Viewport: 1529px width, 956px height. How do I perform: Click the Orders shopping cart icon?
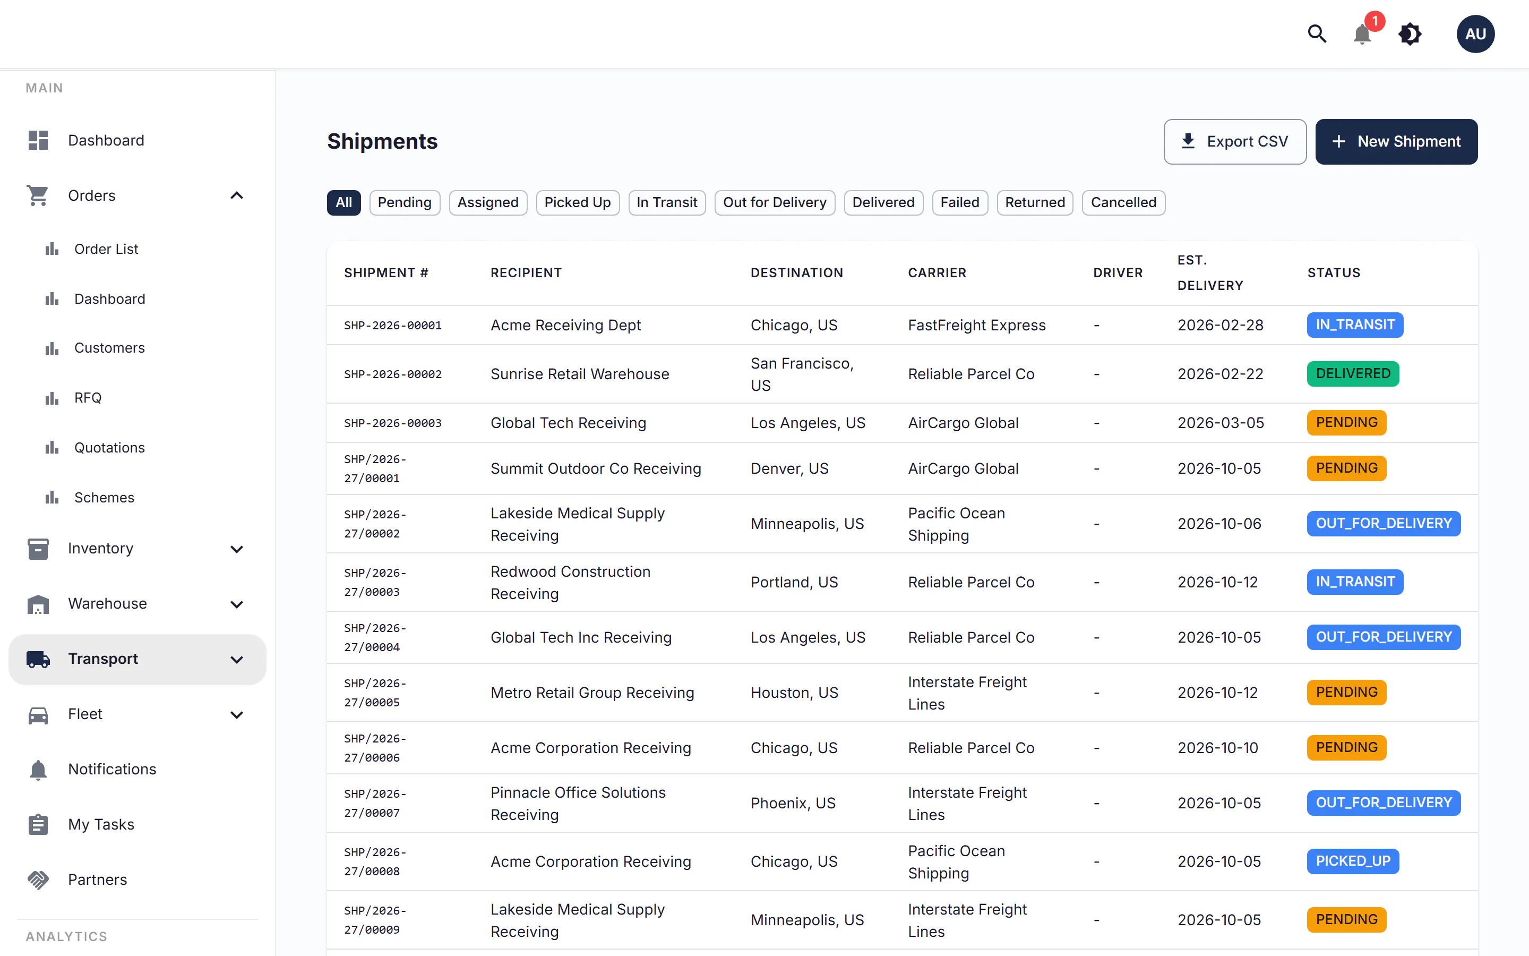coord(38,195)
